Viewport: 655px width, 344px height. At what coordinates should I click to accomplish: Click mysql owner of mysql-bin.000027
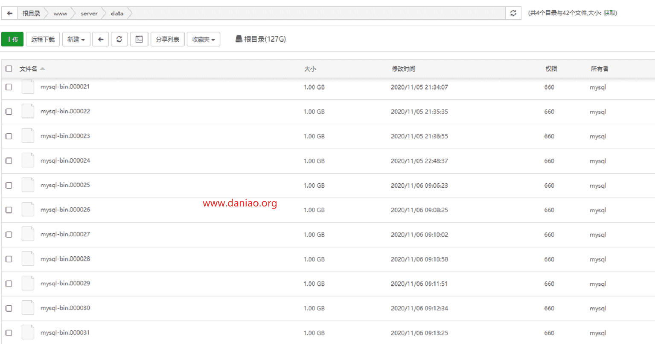(598, 235)
